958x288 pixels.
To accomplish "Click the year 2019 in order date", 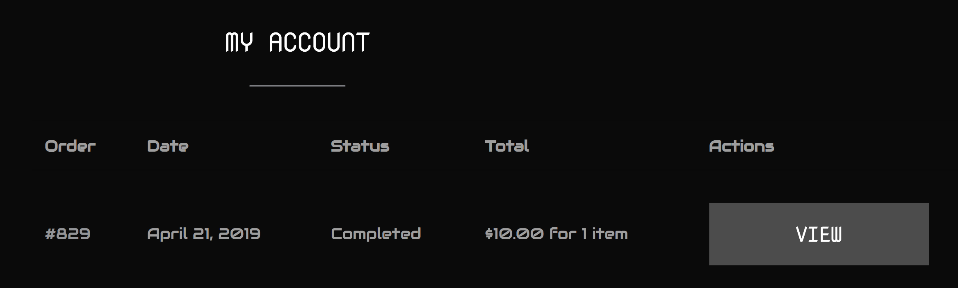I will point(239,234).
